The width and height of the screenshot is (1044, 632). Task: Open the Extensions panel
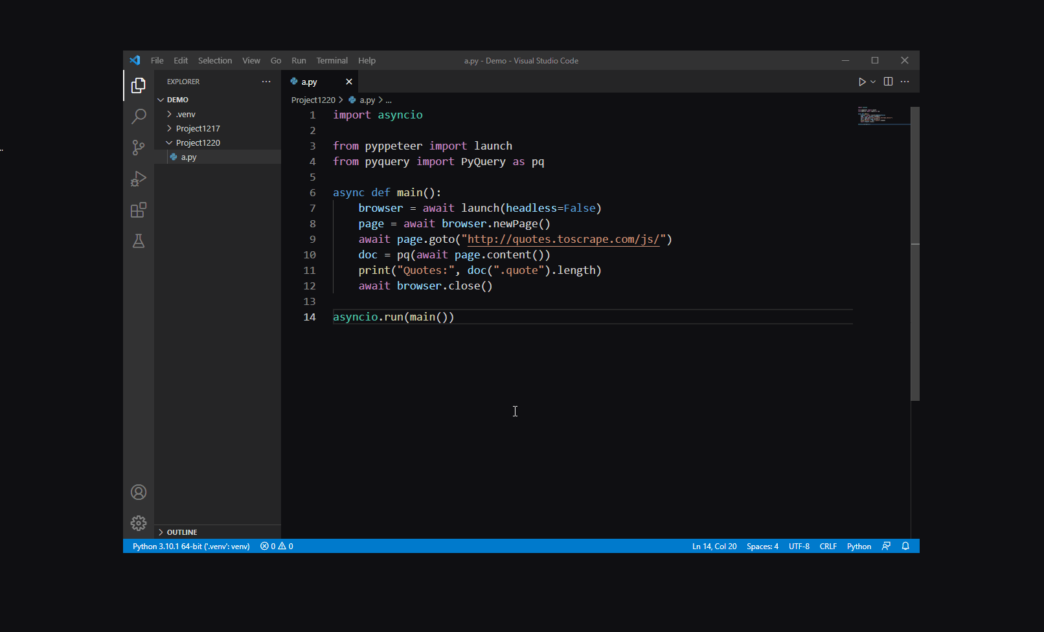pyautogui.click(x=138, y=210)
